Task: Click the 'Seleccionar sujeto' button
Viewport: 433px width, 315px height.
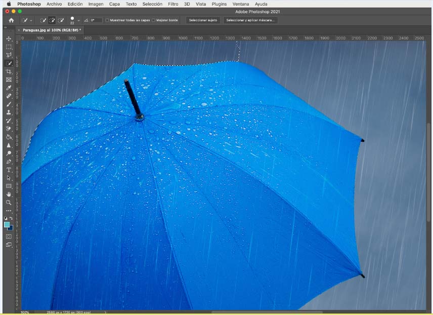Action: pos(203,20)
